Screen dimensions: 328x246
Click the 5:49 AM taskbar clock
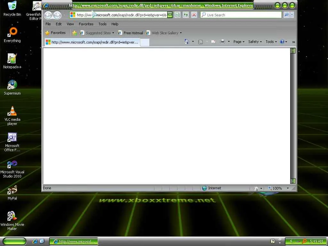coord(316,242)
